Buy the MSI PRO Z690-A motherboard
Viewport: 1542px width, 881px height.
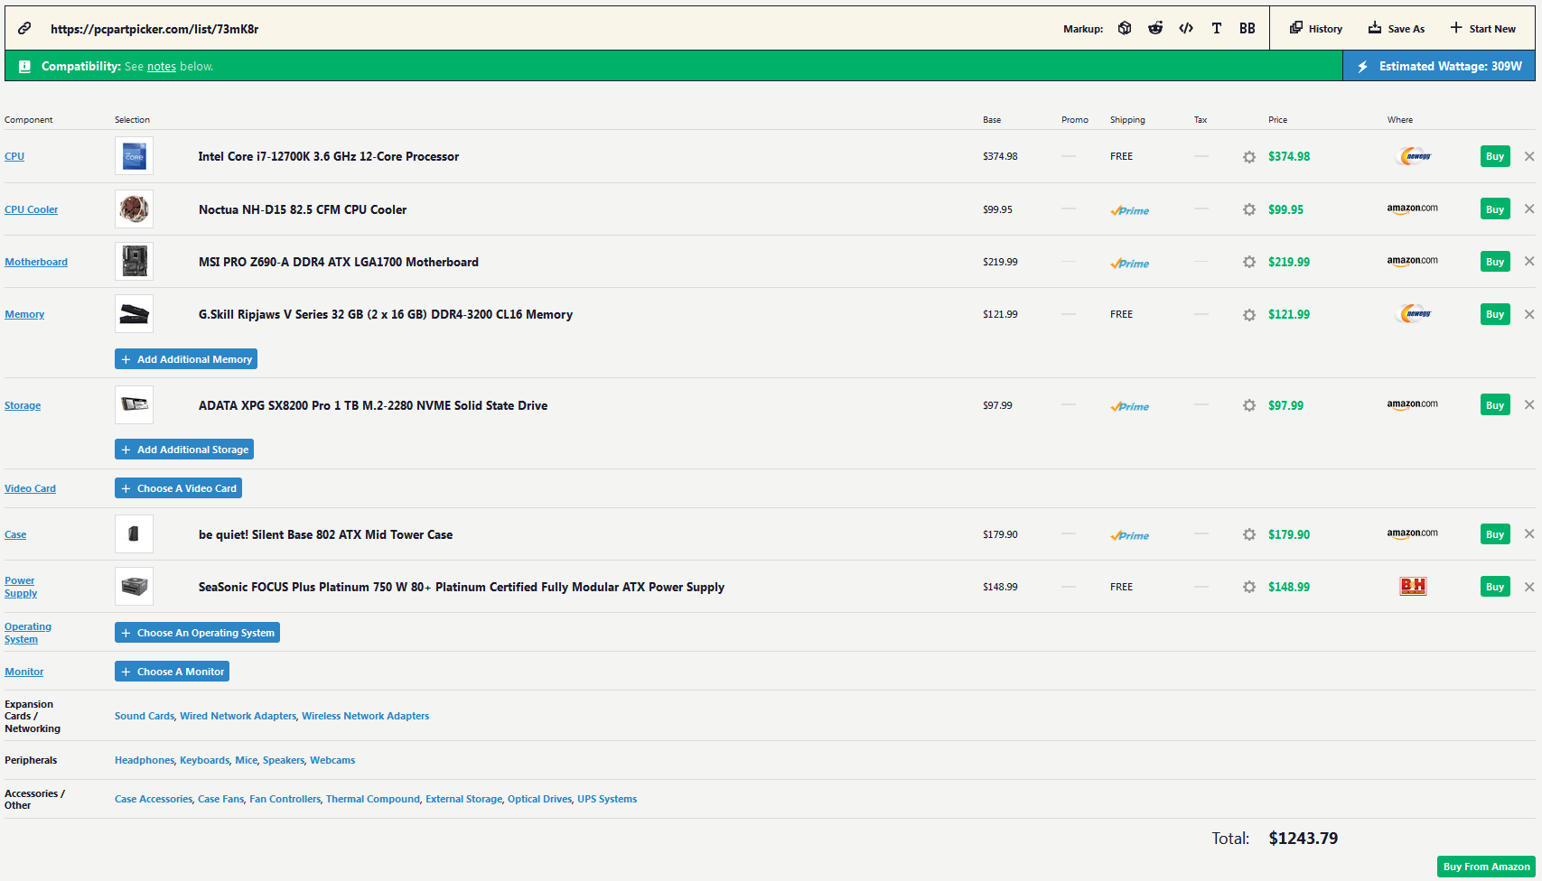(1495, 262)
